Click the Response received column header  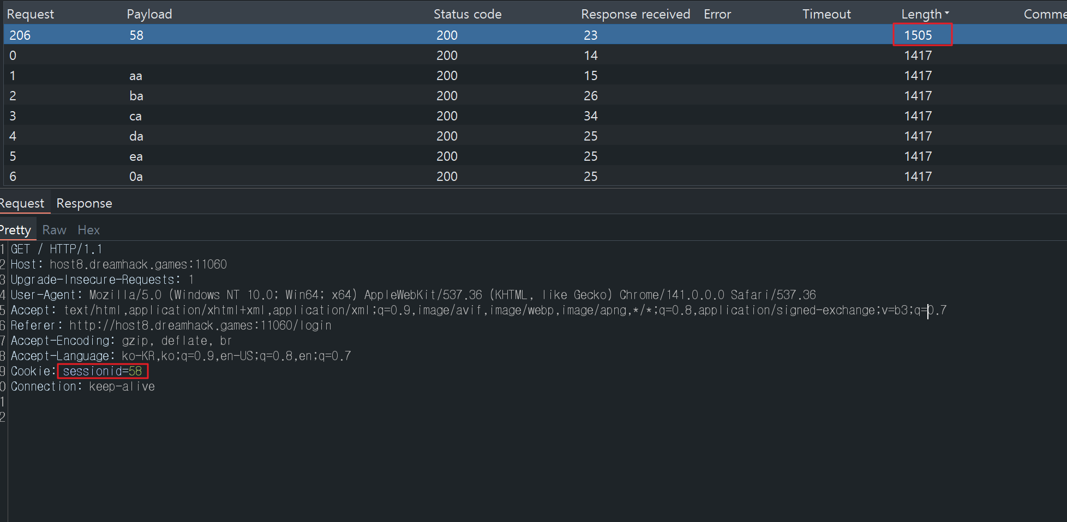coord(635,14)
